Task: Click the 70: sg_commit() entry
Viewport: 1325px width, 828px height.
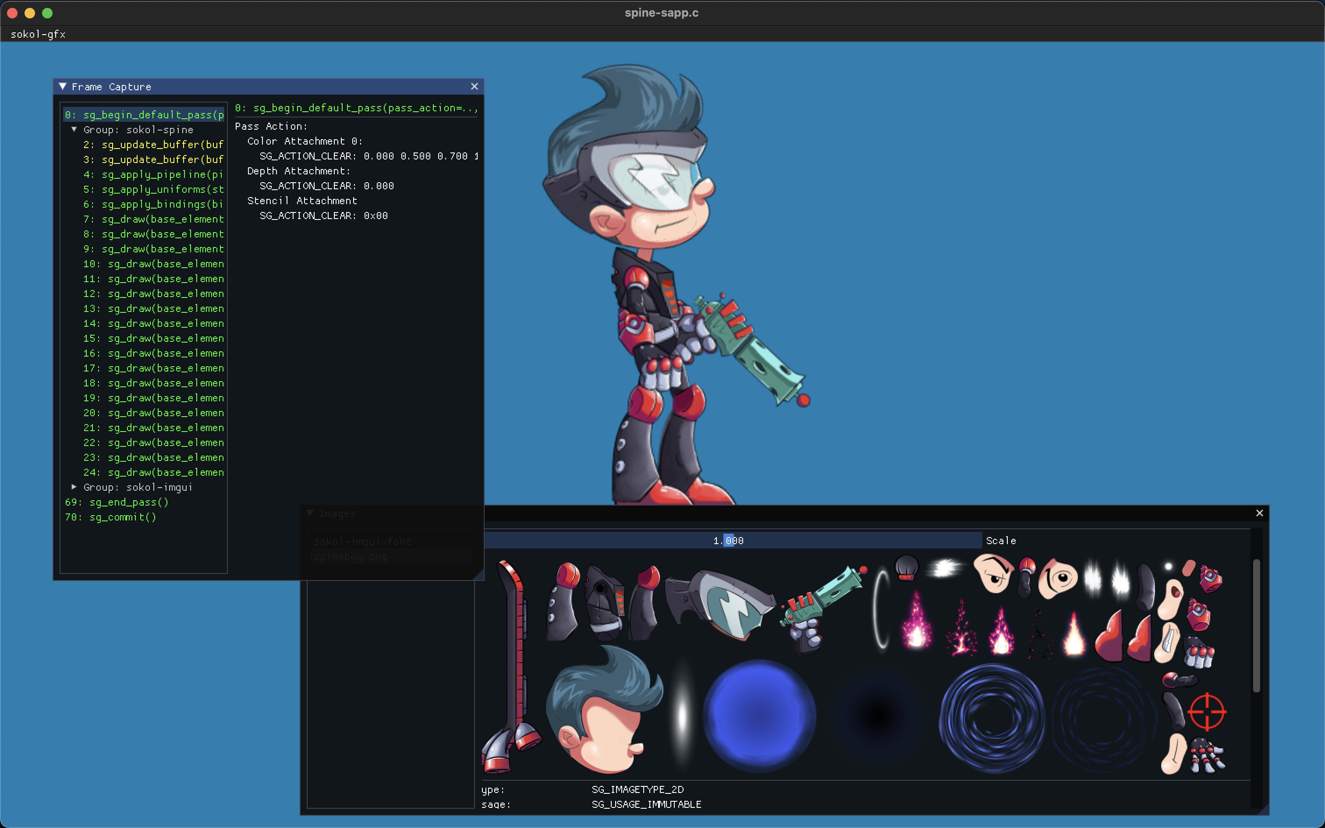Action: (x=110, y=517)
